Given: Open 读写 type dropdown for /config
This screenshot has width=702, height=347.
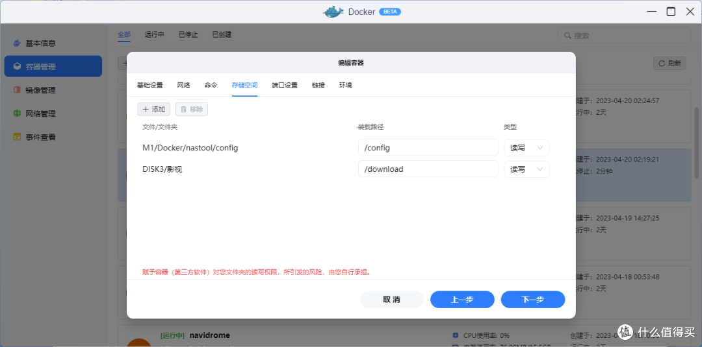Looking at the screenshot, I should (527, 148).
